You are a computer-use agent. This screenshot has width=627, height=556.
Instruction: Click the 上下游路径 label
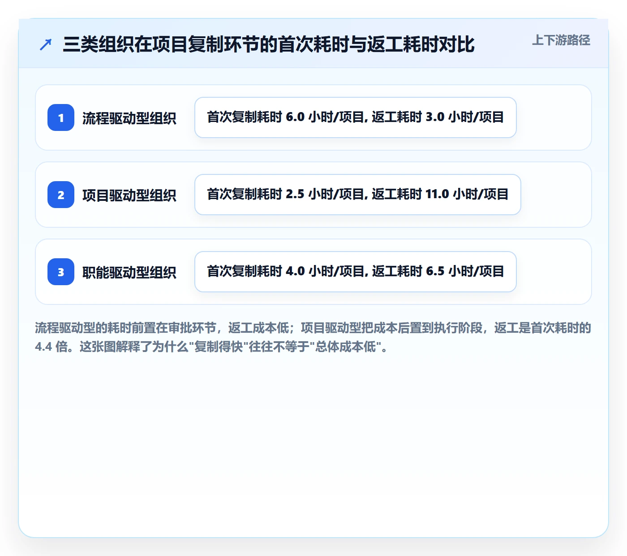(561, 40)
